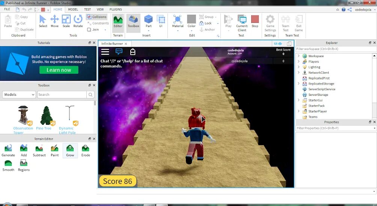Switch to the HOME ribbon tab
Viewport: 377px width, 206px height.
click(58, 9)
